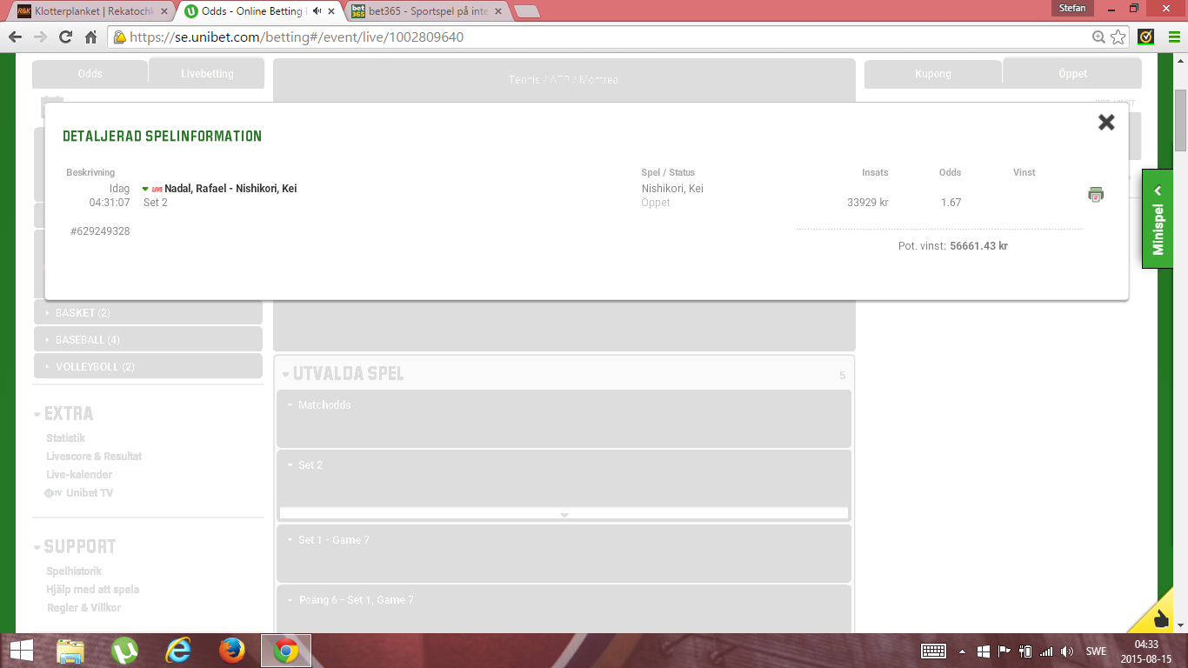Image resolution: width=1188 pixels, height=668 pixels.
Task: Close the Unibet Odds tab
Action: point(331,11)
